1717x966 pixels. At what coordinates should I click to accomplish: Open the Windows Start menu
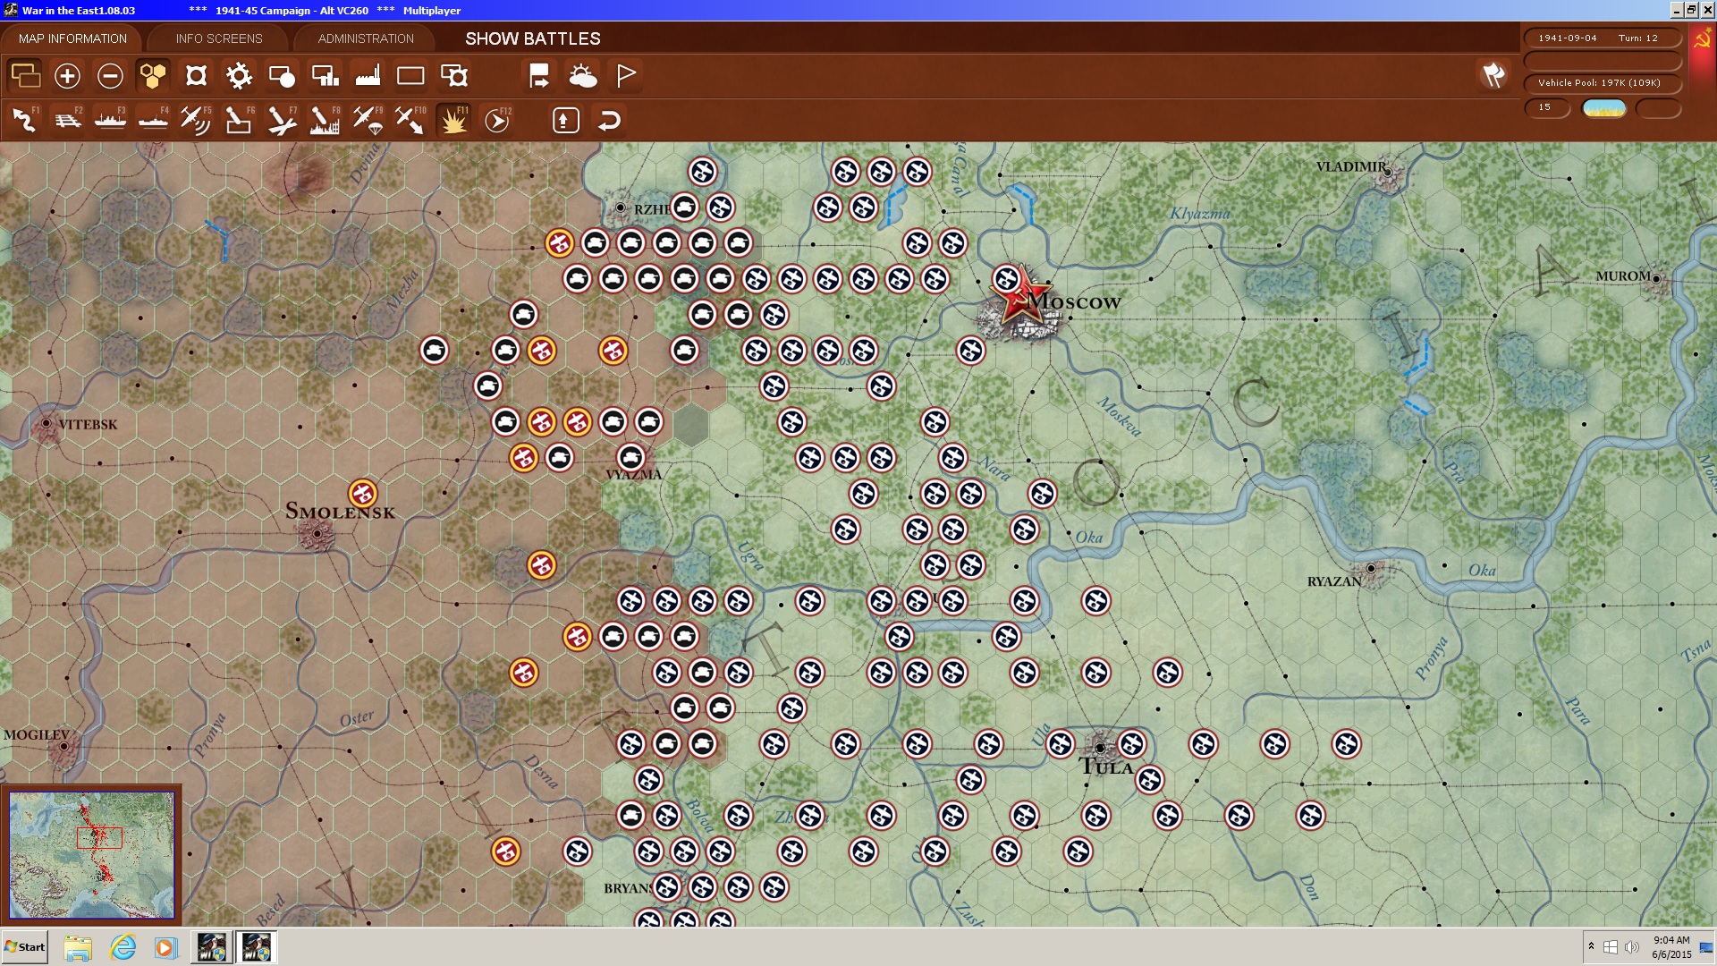click(25, 947)
